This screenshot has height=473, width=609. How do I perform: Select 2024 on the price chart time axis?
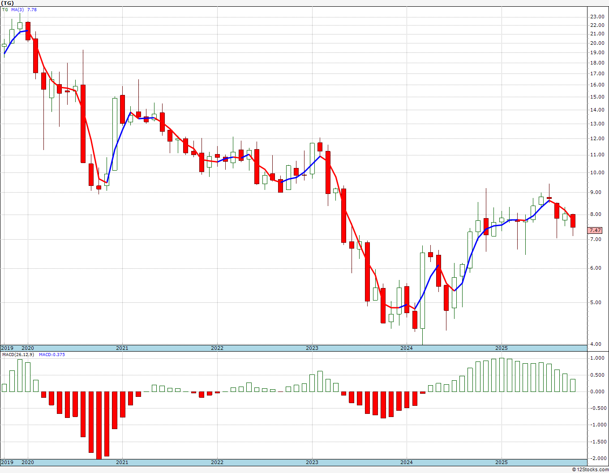[407, 348]
